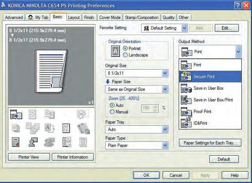Viewport: 252px width, 183px height.
Task: Click the grayed account track group icon
Action: tap(49, 142)
